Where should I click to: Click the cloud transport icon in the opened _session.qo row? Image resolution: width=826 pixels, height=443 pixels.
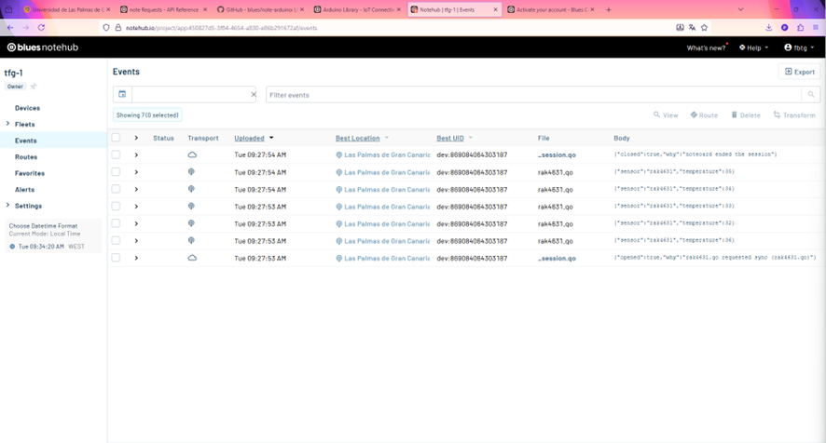pyautogui.click(x=192, y=258)
